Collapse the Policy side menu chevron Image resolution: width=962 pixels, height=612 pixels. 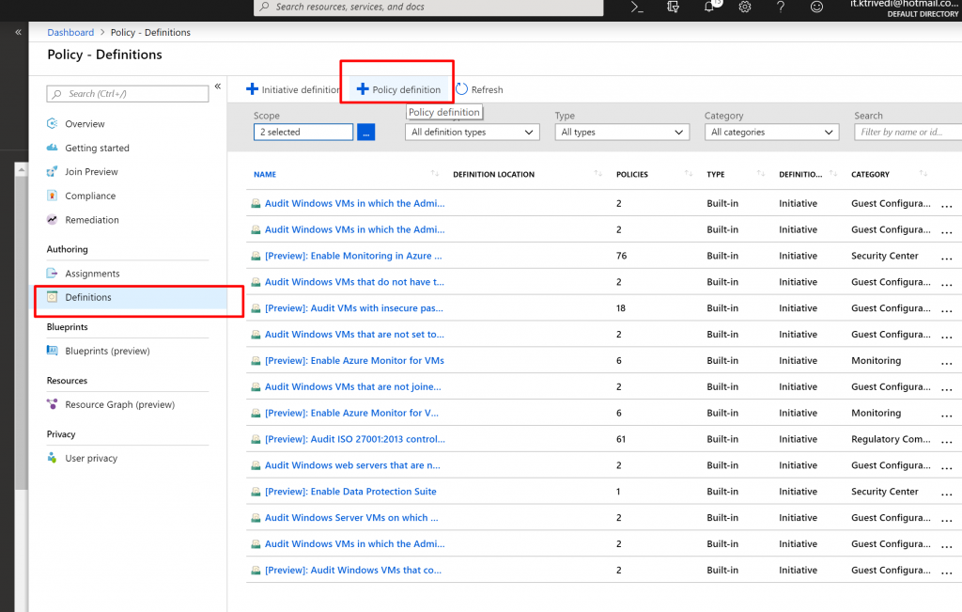click(218, 86)
